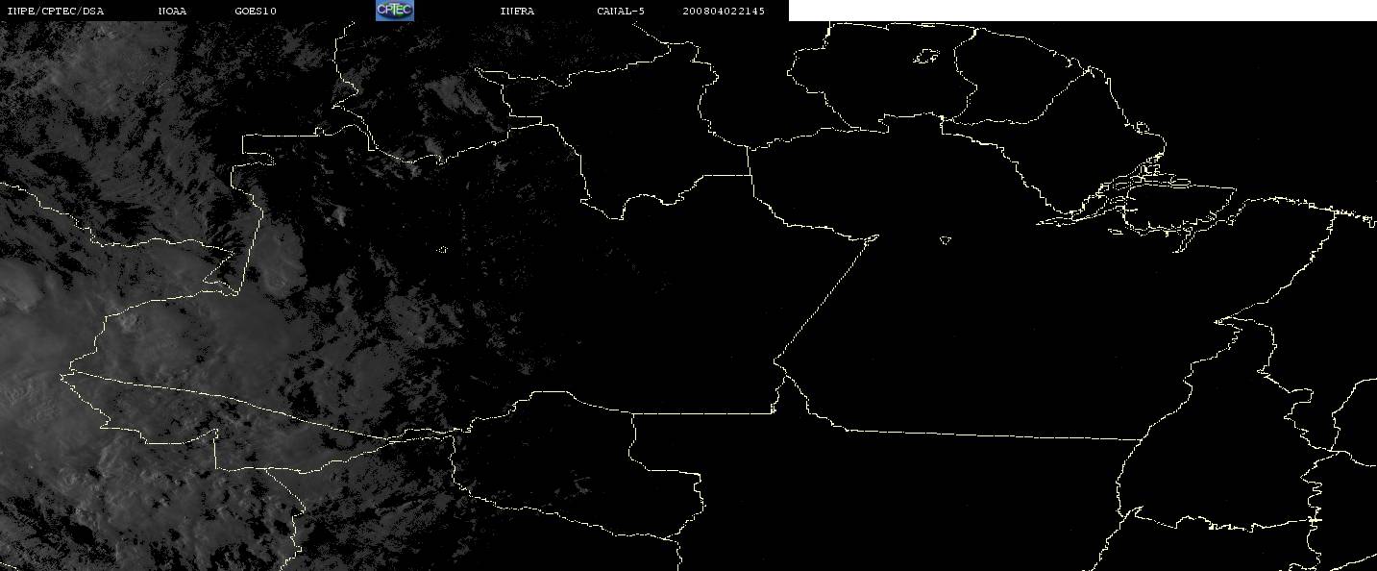The image size is (1377, 571).
Task: Click the INFRA label in the header
Action: (x=517, y=12)
